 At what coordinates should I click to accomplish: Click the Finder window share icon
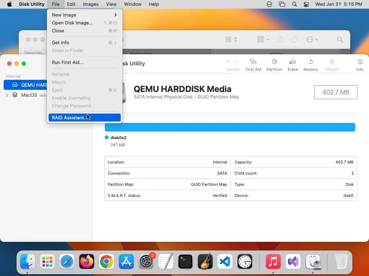point(280,39)
